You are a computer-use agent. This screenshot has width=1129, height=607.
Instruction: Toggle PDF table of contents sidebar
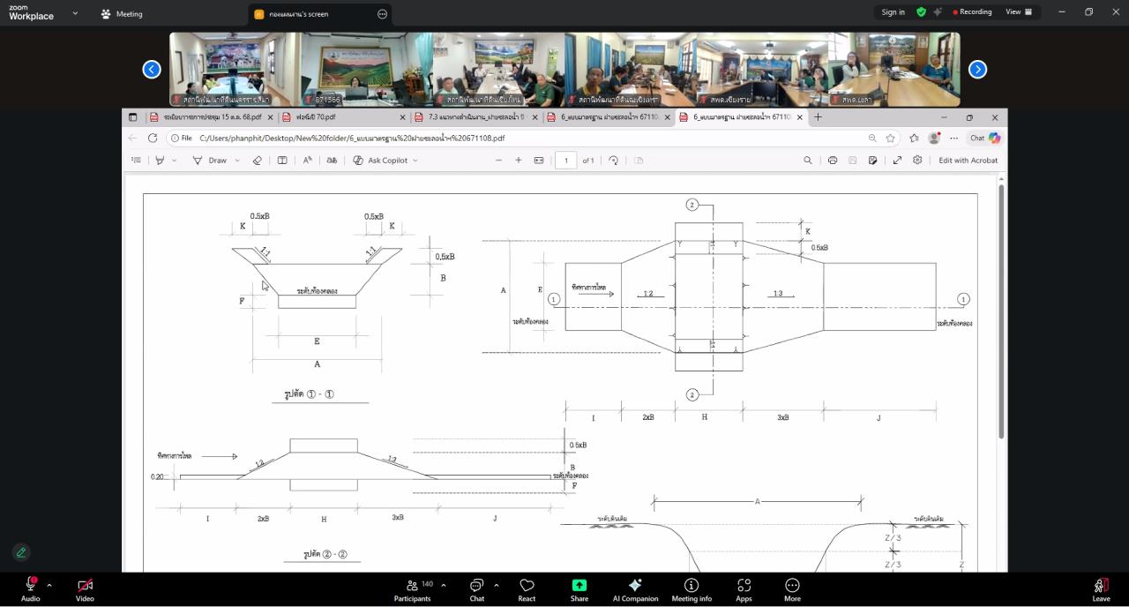click(136, 161)
